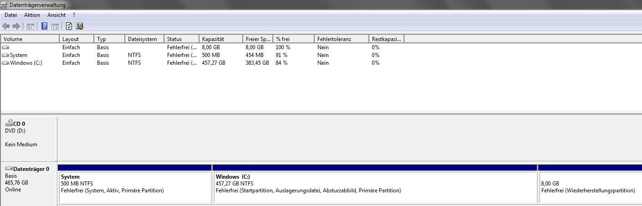The image size is (642, 206).
Task: Click the 383,45 GB free space cell
Action: click(257, 63)
